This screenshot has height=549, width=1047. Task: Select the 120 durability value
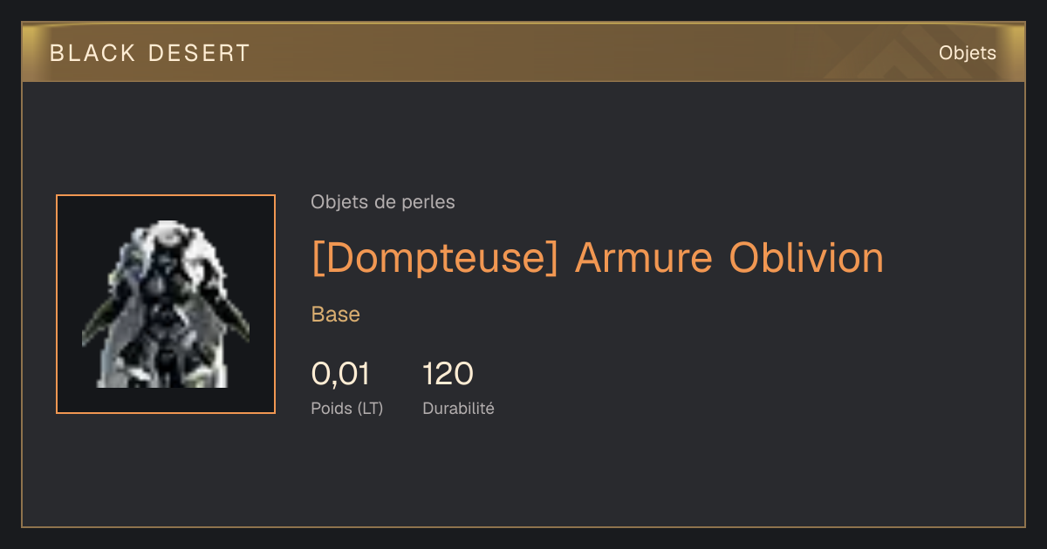pyautogui.click(x=448, y=374)
